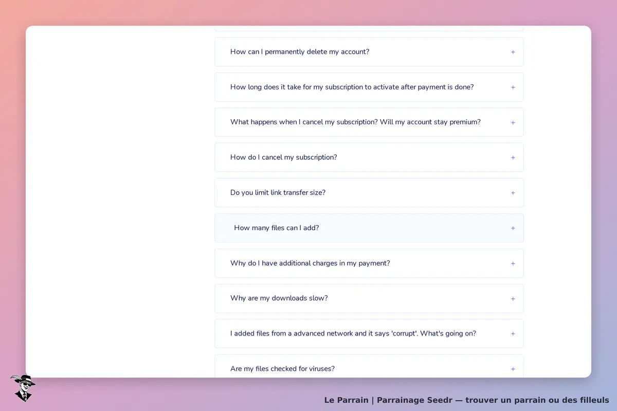Click plus icon beside downloads slow question
The image size is (617, 411).
pyautogui.click(x=513, y=298)
